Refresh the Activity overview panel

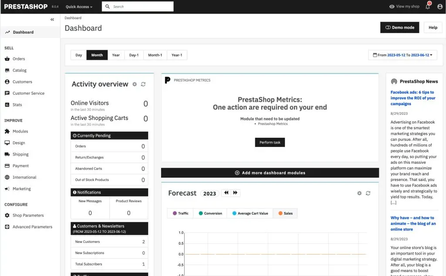(143, 84)
